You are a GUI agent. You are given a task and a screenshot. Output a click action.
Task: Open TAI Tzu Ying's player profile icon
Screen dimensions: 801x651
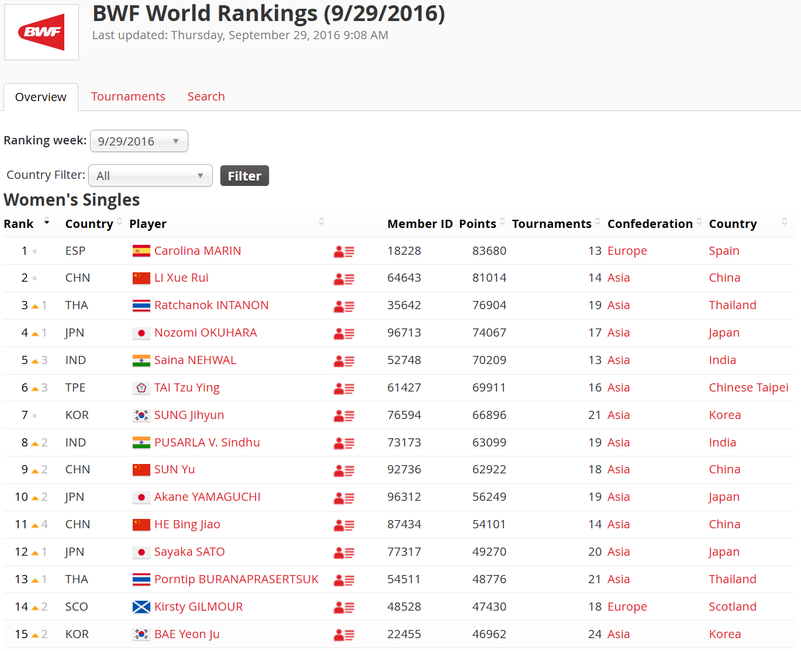[344, 389]
